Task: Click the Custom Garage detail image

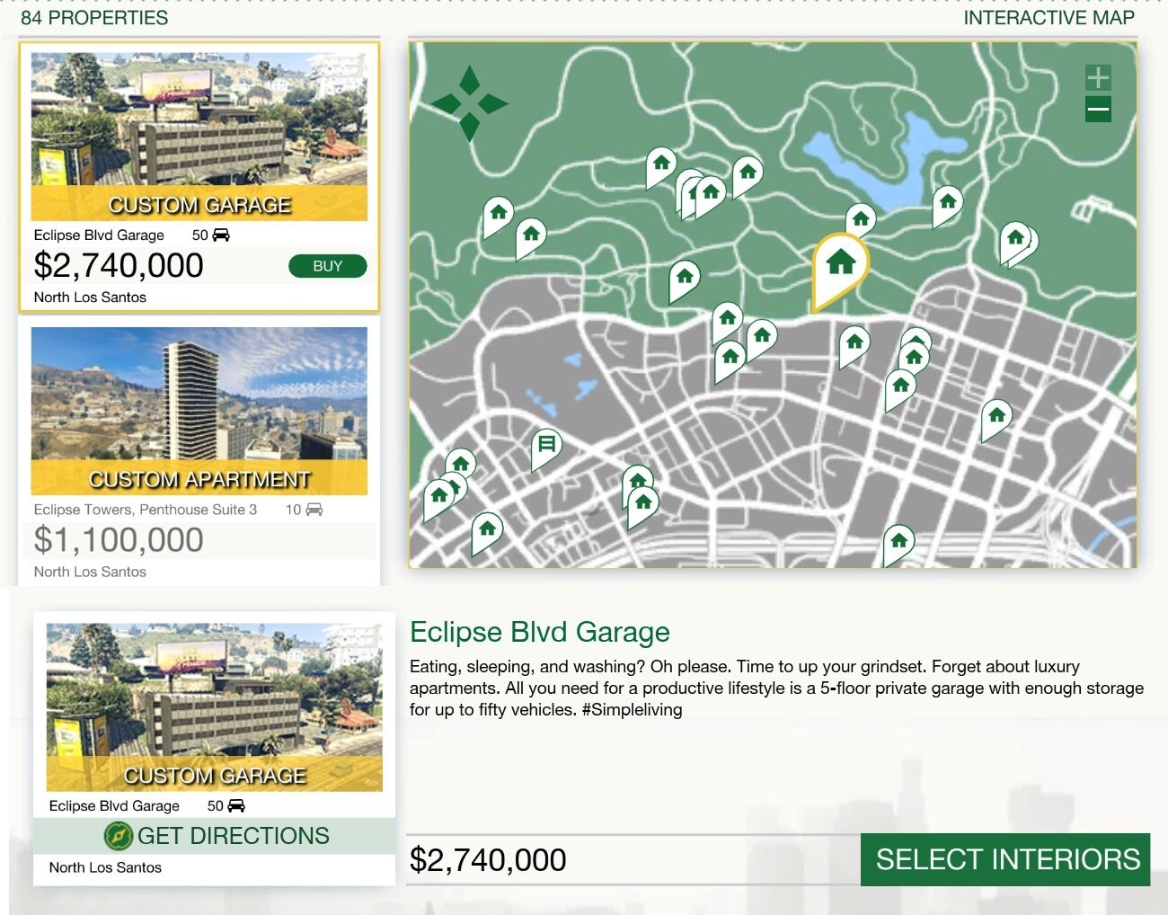Action: point(214,706)
